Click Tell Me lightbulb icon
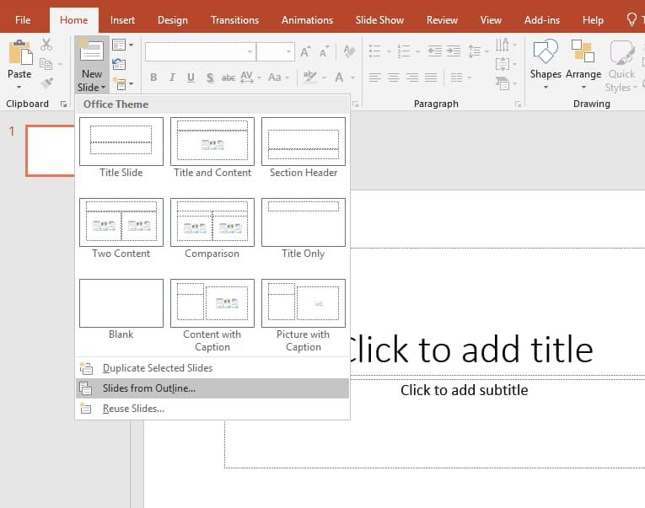The image size is (645, 508). tap(632, 19)
